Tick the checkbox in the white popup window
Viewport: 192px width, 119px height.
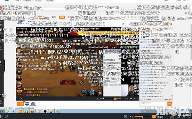[107, 65]
